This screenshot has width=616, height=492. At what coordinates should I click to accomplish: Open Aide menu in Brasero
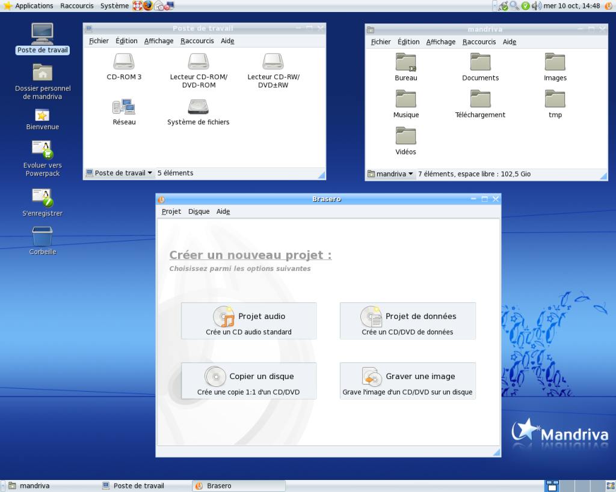(223, 211)
